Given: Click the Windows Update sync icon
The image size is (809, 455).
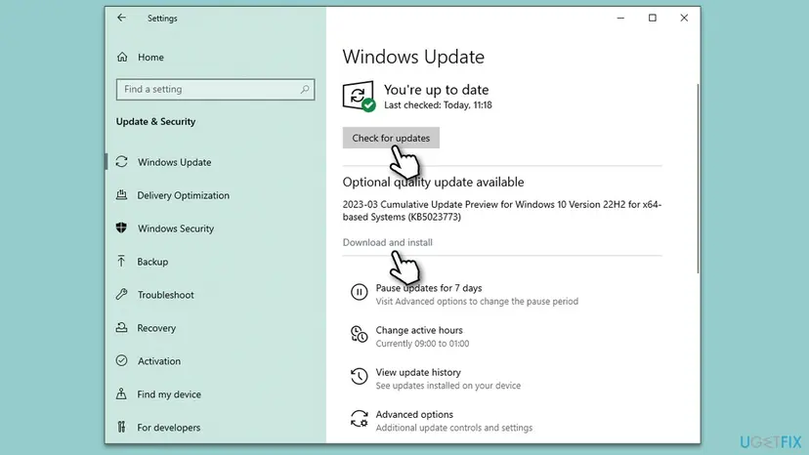Looking at the screenshot, I should coord(122,162).
